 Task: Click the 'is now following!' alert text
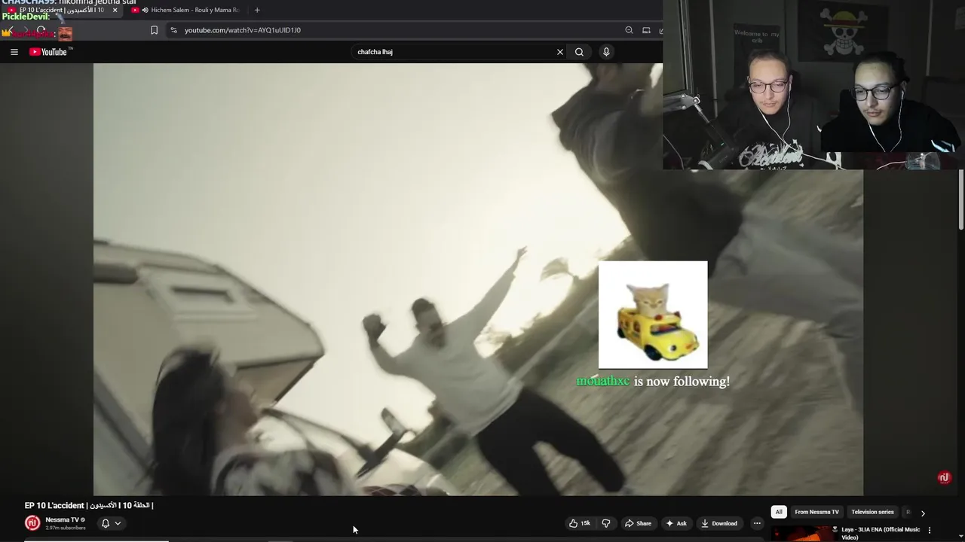coord(682,382)
